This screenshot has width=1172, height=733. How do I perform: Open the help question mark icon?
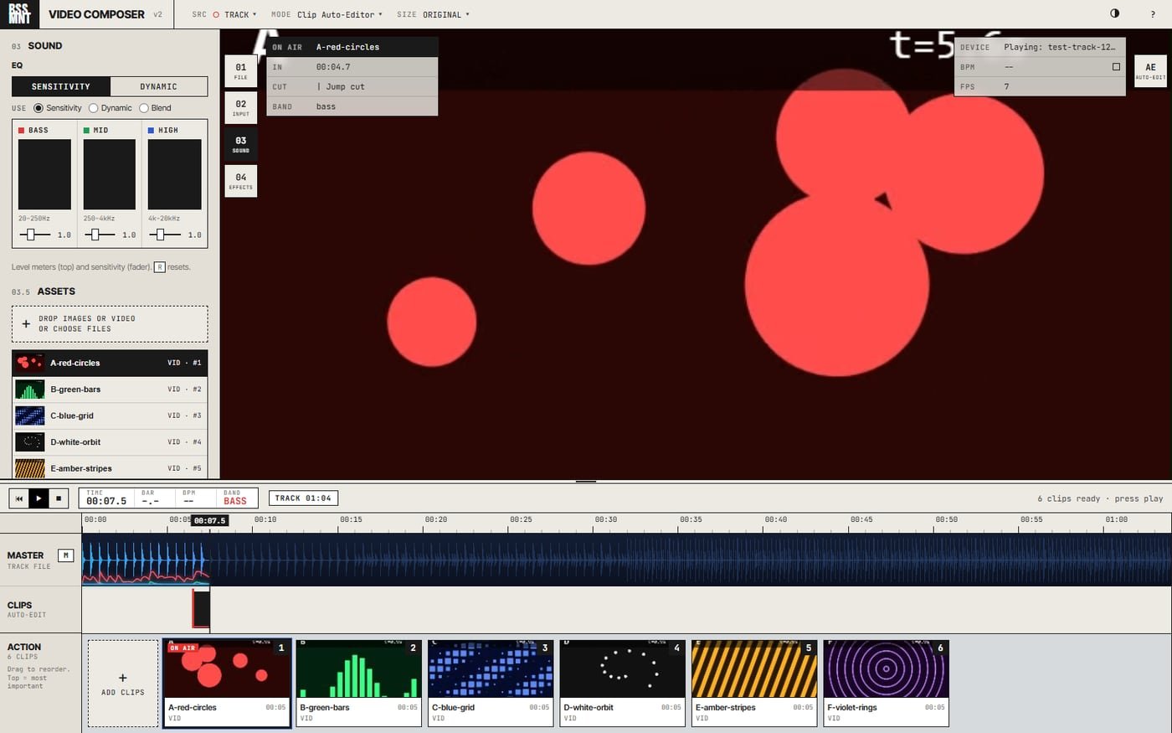1153,14
